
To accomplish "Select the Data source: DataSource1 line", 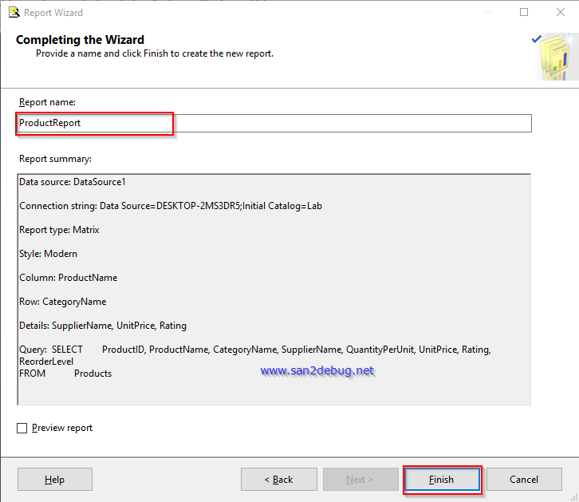I will [73, 182].
